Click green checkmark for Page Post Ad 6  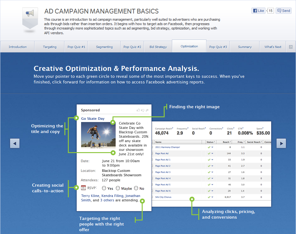[209, 191]
